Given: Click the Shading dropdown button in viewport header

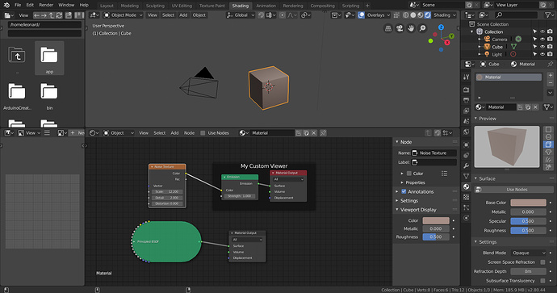Looking at the screenshot, I should (x=444, y=15).
